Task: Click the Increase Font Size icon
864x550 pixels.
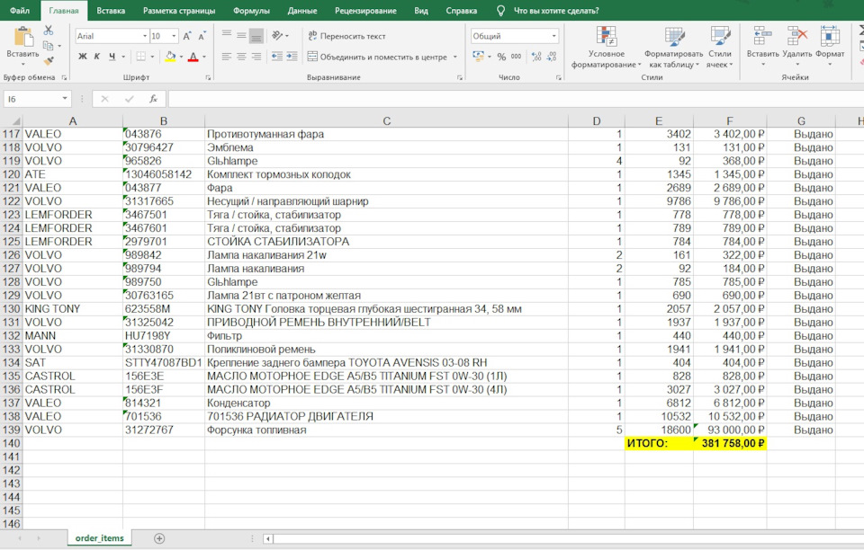Action: [x=187, y=36]
